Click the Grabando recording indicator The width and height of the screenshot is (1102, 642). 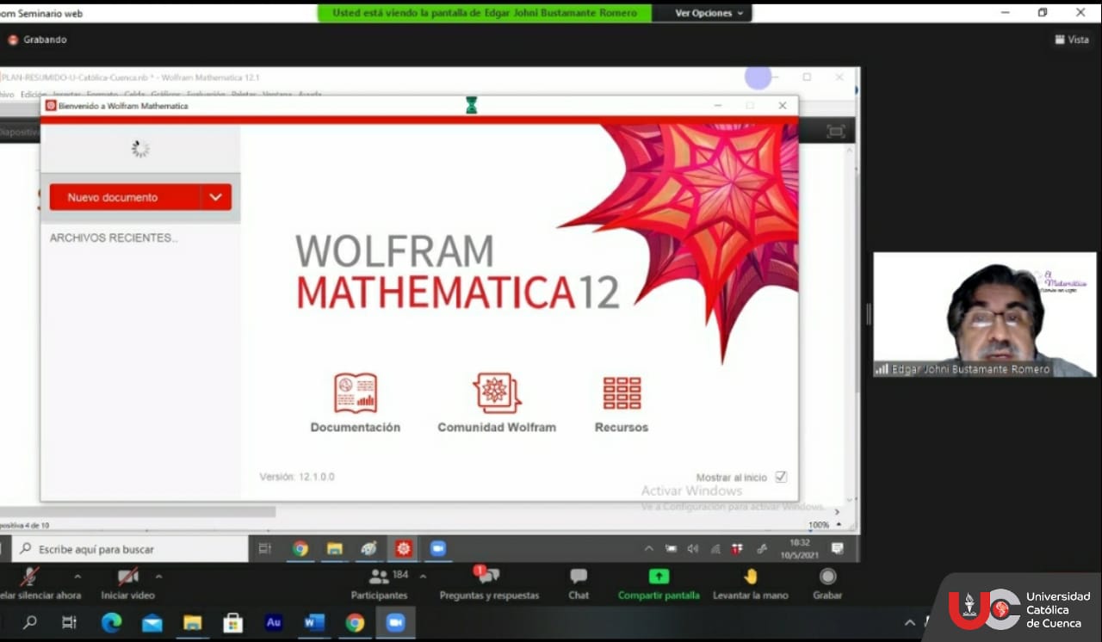pos(37,40)
